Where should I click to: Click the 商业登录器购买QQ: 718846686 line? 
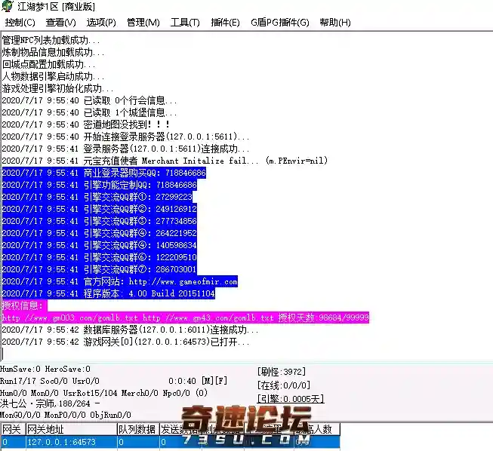[x=103, y=173]
